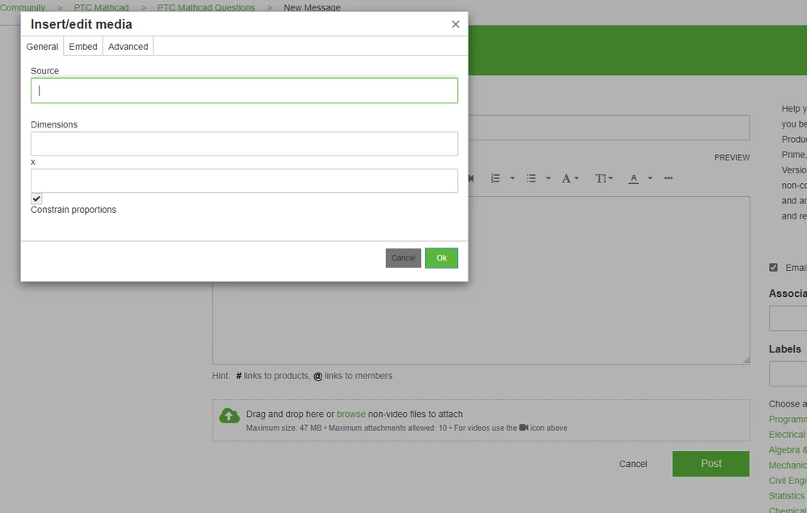Click the subject line input field

pos(609,127)
